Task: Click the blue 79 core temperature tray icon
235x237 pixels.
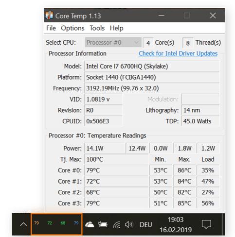Action: point(76,223)
